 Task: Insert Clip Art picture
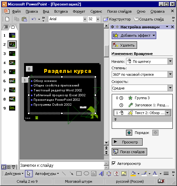[x=116, y=174]
